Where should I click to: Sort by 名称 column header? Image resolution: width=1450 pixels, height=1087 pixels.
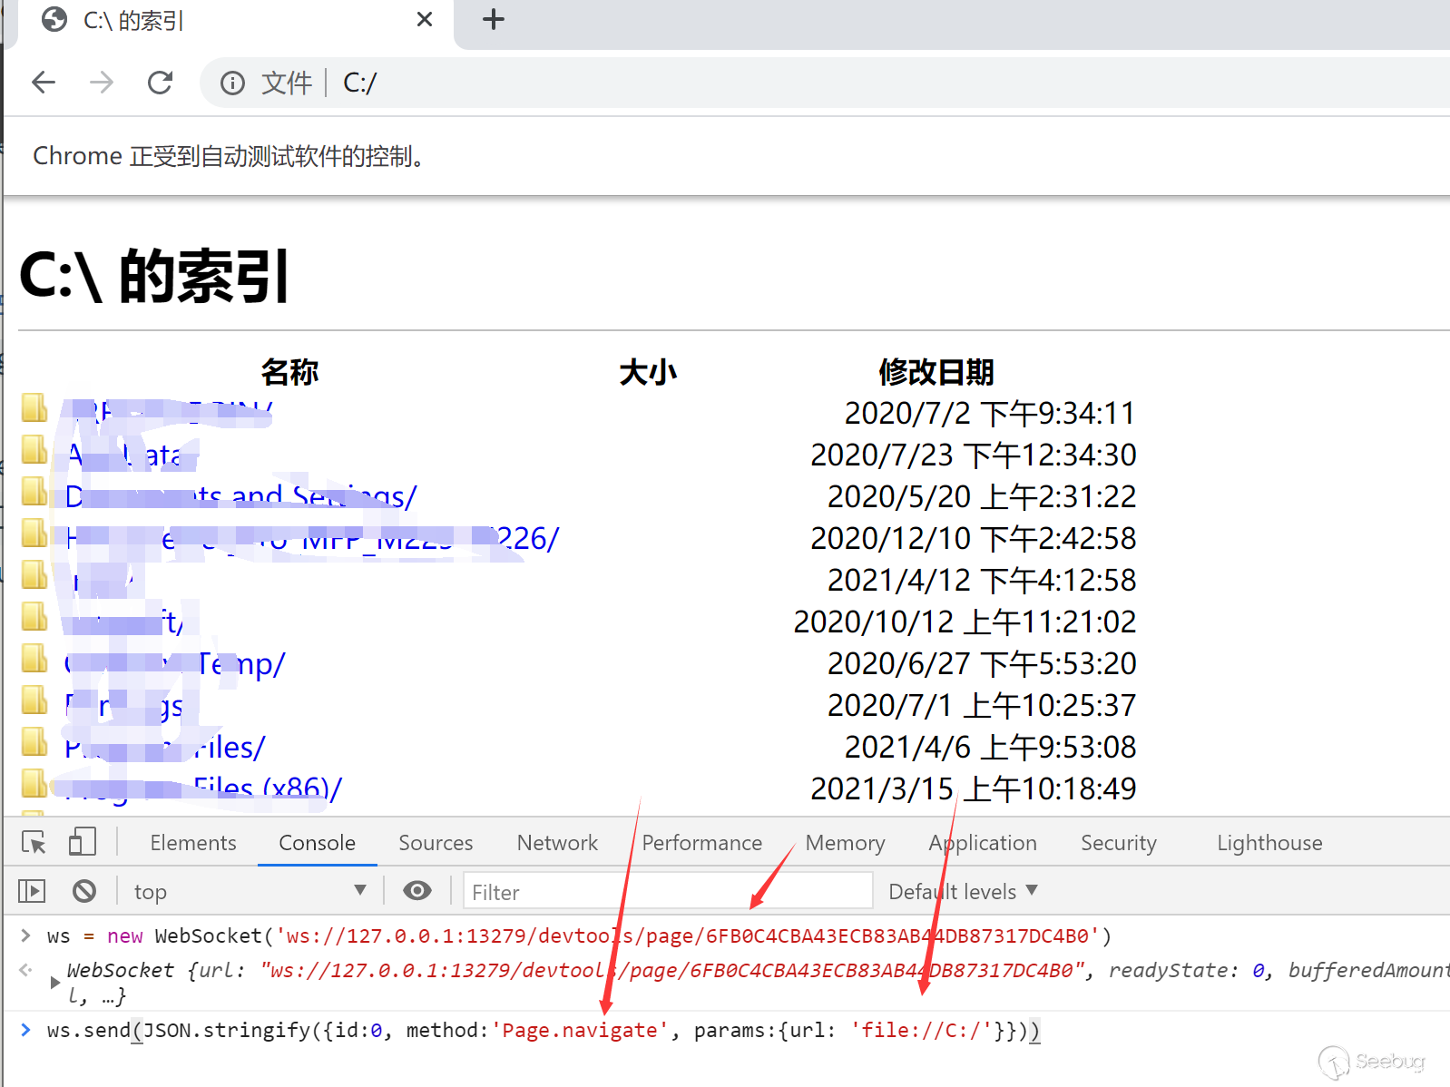pyautogui.click(x=289, y=372)
